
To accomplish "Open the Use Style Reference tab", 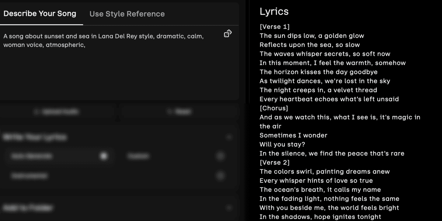I will pos(127,14).
